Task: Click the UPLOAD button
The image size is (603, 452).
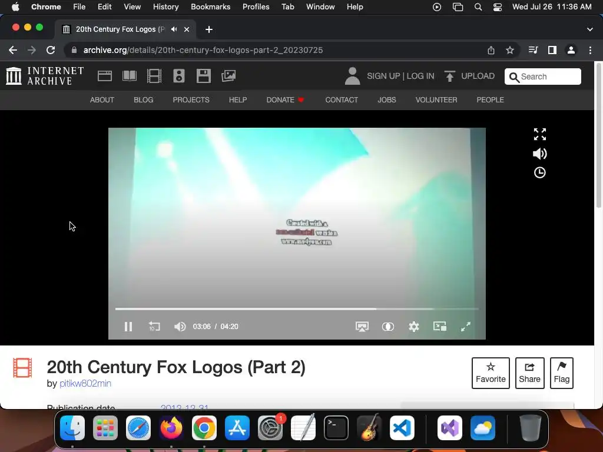Action: pyautogui.click(x=469, y=76)
